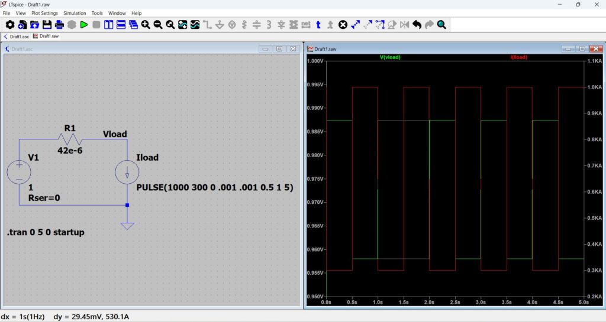The image size is (606, 322).
Task: Maximize the Draft1.asc schematic window
Action: [279, 49]
